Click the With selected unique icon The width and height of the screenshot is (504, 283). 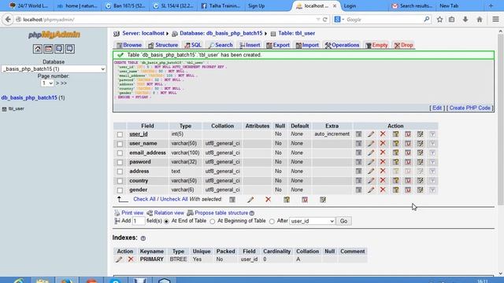305,200
